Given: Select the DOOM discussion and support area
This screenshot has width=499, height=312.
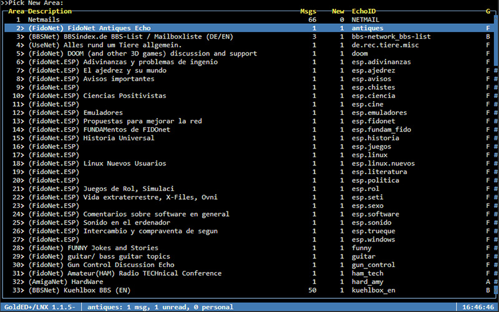Looking at the screenshot, I should point(249,54).
